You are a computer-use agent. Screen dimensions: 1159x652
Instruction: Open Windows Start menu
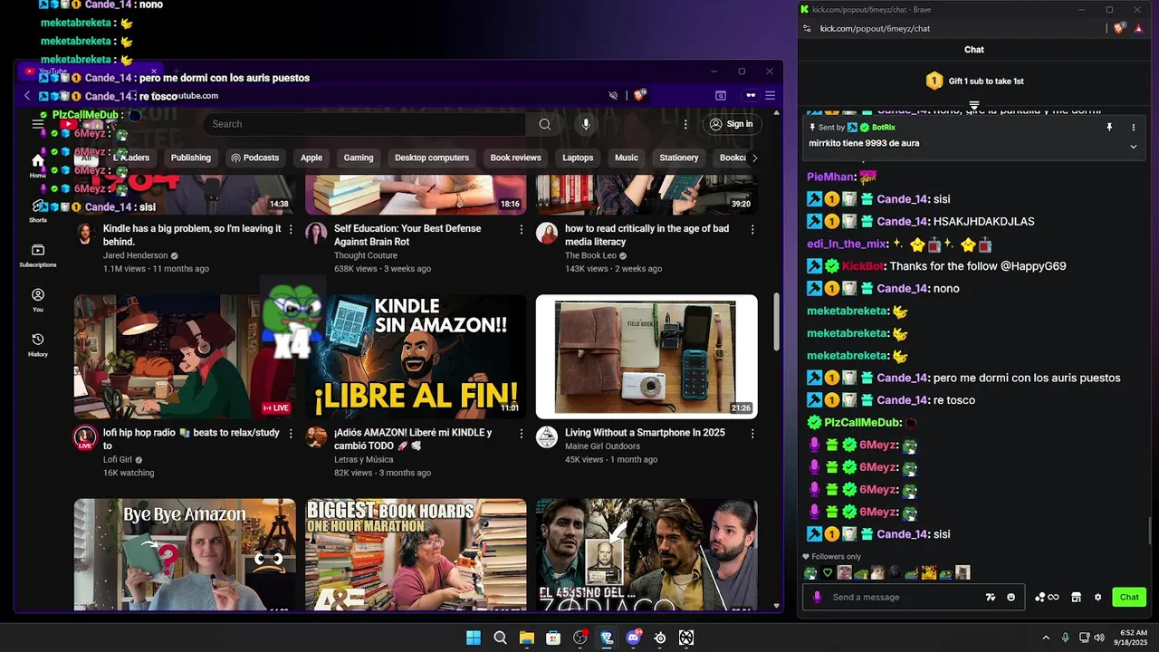(x=474, y=638)
